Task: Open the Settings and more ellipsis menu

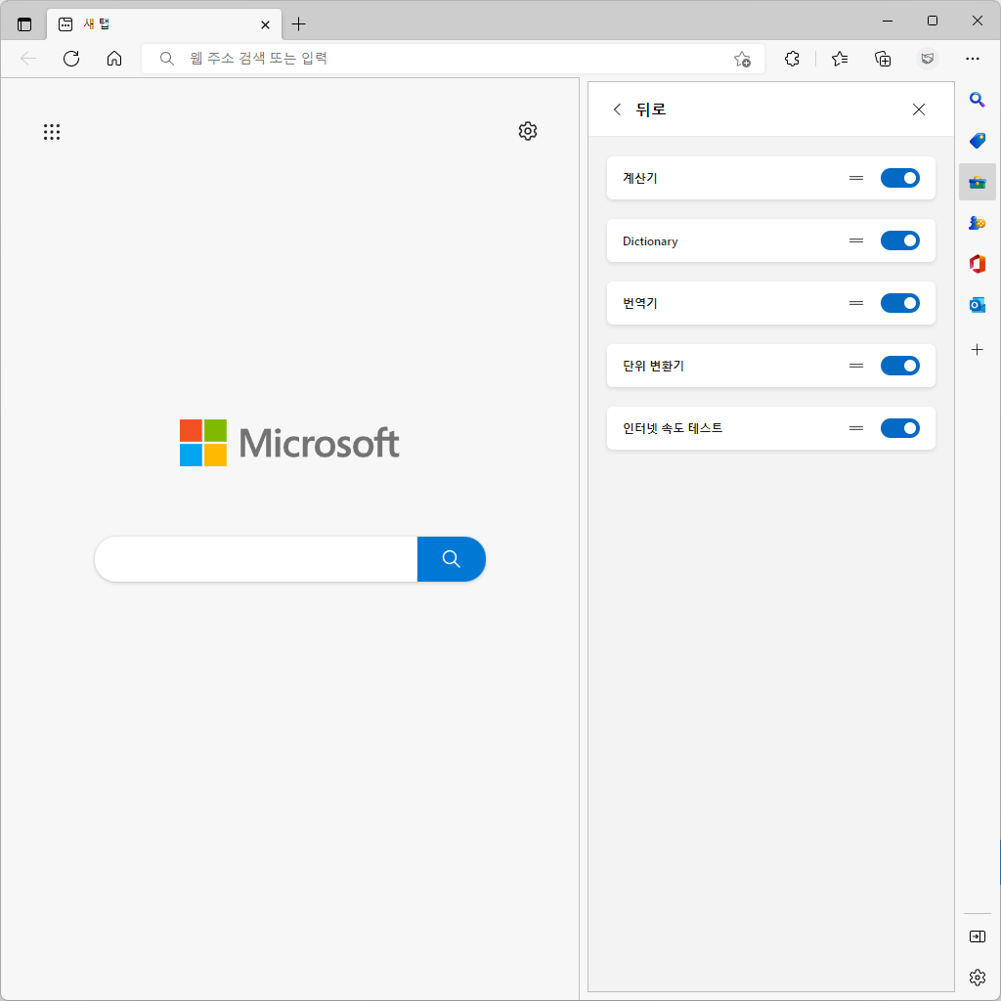Action: pos(973,59)
